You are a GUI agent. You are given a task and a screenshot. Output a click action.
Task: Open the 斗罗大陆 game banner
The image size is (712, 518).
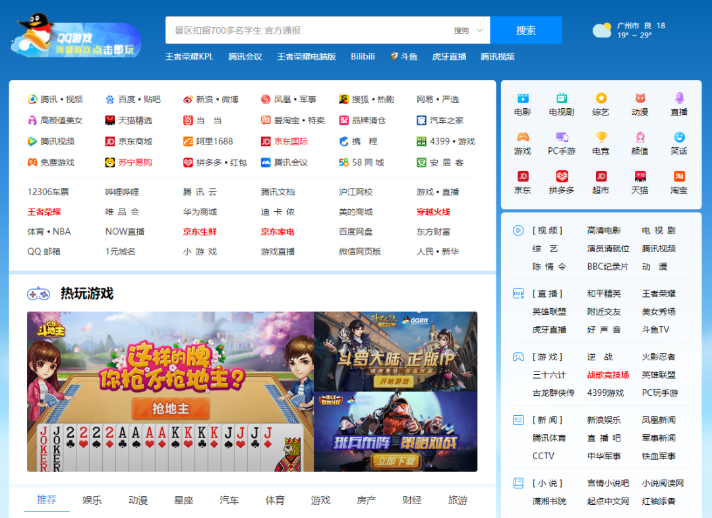tap(396, 351)
